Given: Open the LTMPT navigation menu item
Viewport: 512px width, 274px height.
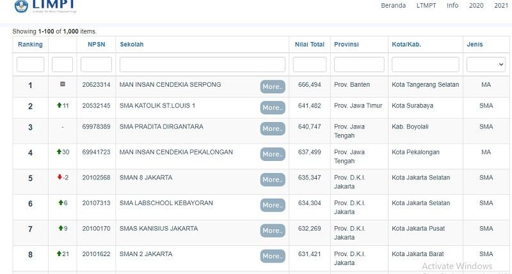Looking at the screenshot, I should click(426, 6).
